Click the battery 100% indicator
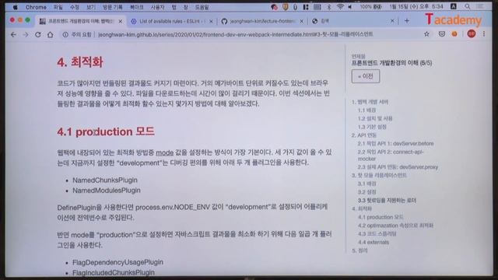 370,7
